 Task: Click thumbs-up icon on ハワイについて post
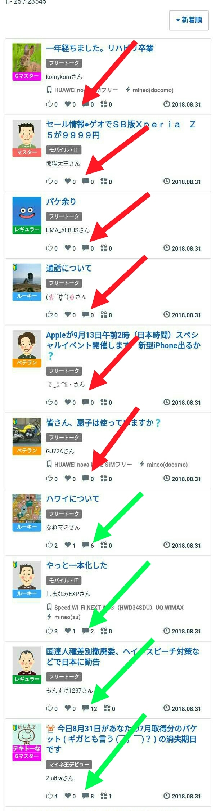click(x=49, y=545)
